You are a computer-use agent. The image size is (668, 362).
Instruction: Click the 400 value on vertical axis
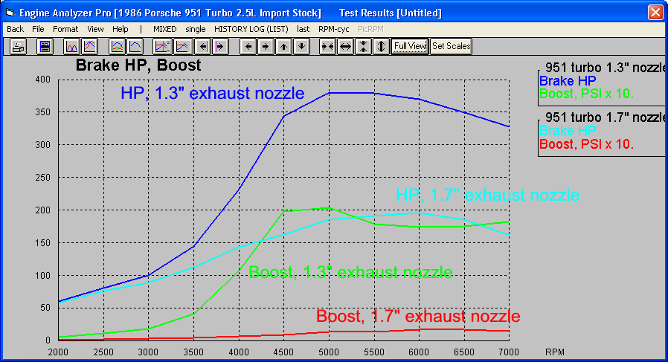tap(42, 80)
